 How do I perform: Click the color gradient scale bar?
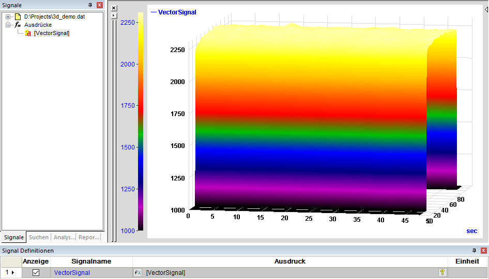pos(141,122)
